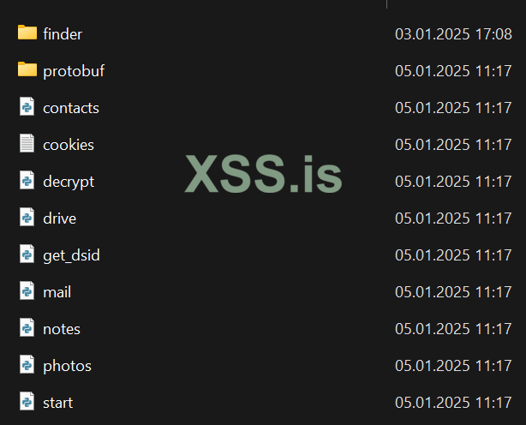Click the finder folder's date 03.01.2025 17:08
526x425 pixels.
[x=453, y=34]
